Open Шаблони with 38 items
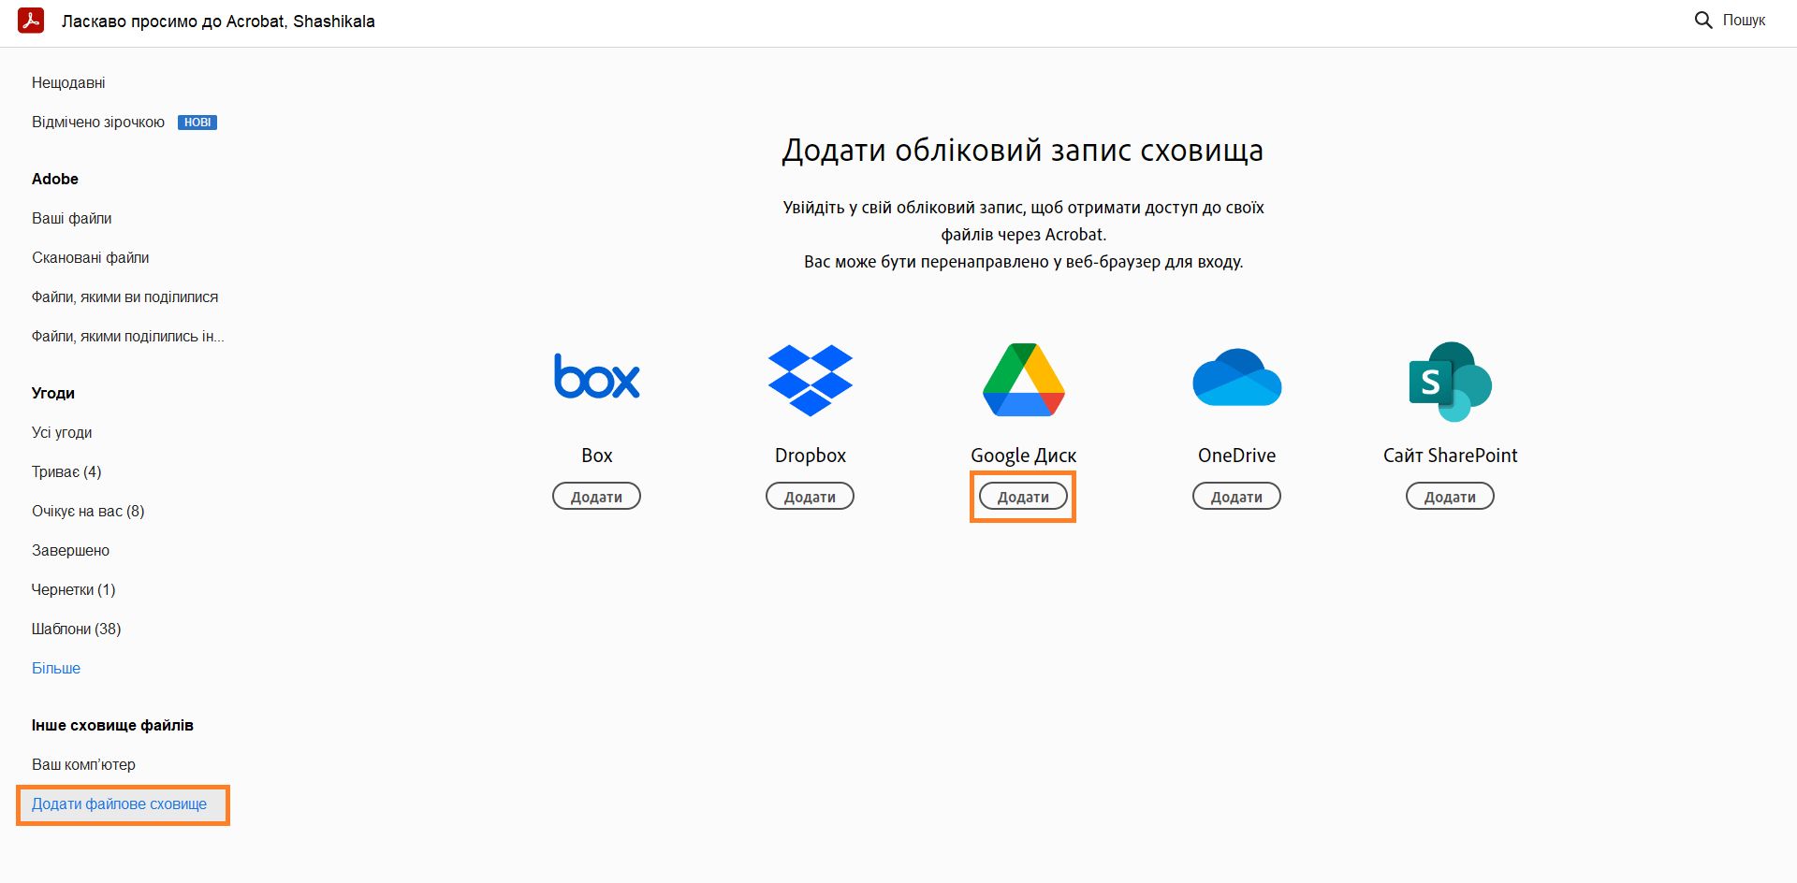Viewport: 1797px width, 883px height. pos(76,629)
